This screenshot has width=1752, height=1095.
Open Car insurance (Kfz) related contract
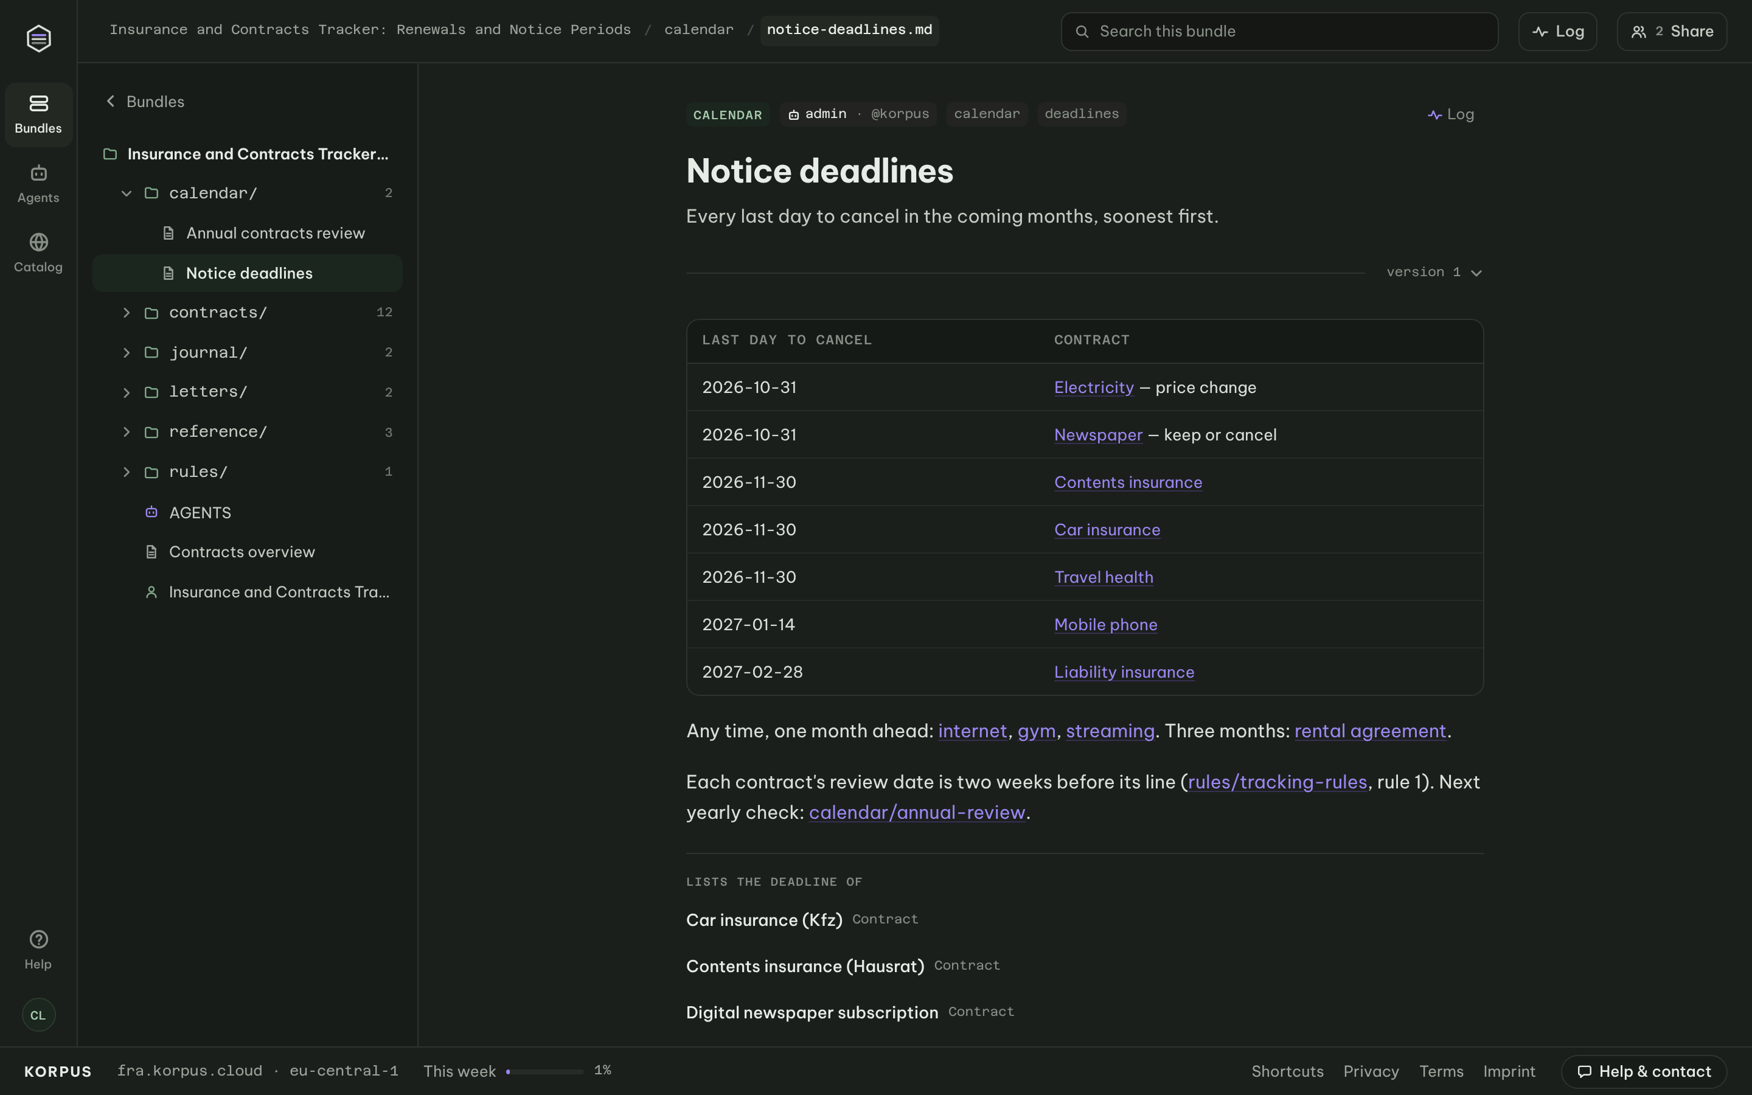pyautogui.click(x=764, y=920)
